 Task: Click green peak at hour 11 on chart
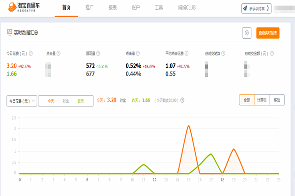coord(144,165)
